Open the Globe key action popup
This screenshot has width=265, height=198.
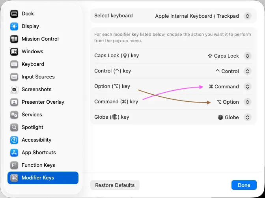click(247, 117)
